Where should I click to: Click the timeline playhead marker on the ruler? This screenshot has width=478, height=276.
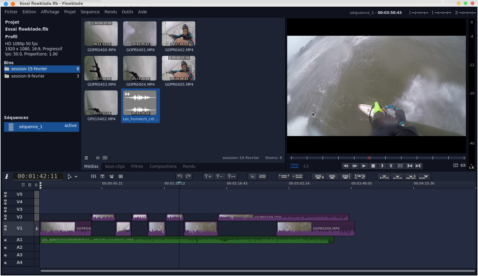coord(179,183)
